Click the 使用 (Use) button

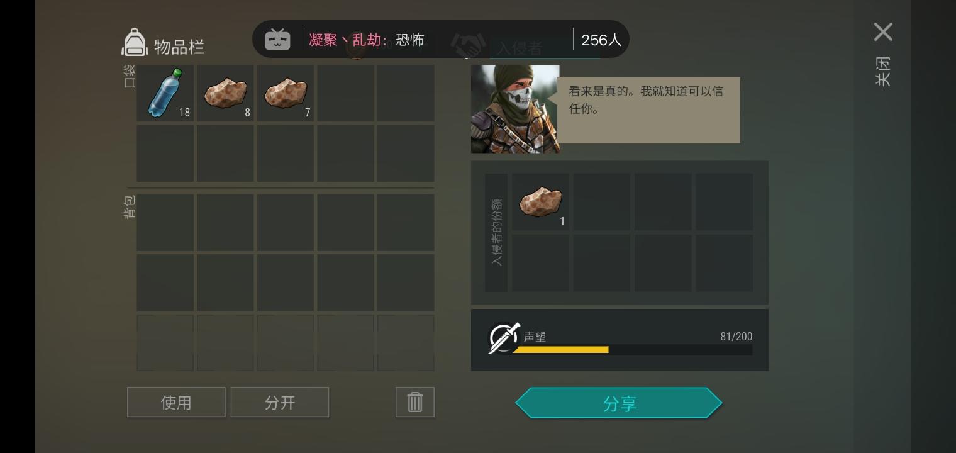click(176, 402)
